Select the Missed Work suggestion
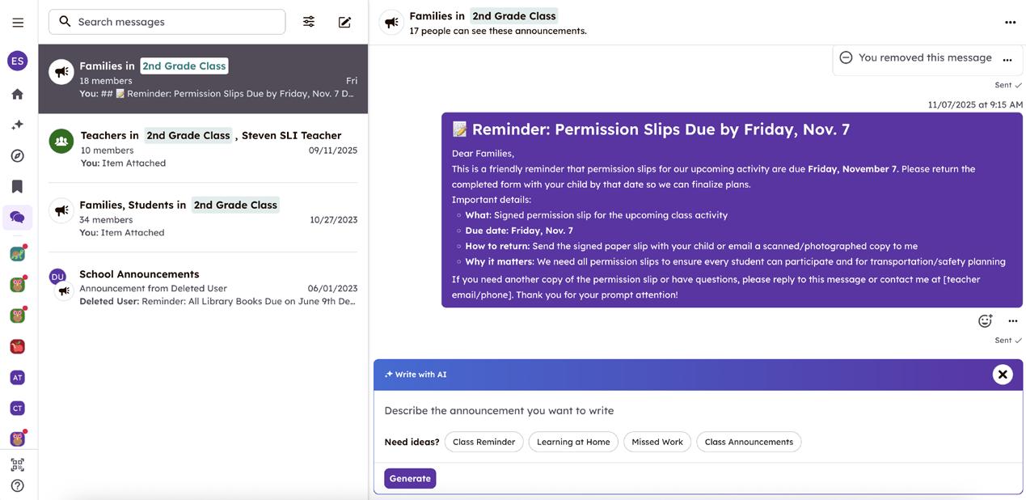Viewport: 1026px width, 500px height. pos(657,442)
